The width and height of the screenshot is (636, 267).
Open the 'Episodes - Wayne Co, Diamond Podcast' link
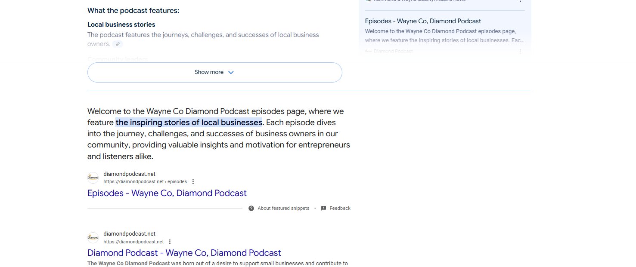click(x=167, y=193)
